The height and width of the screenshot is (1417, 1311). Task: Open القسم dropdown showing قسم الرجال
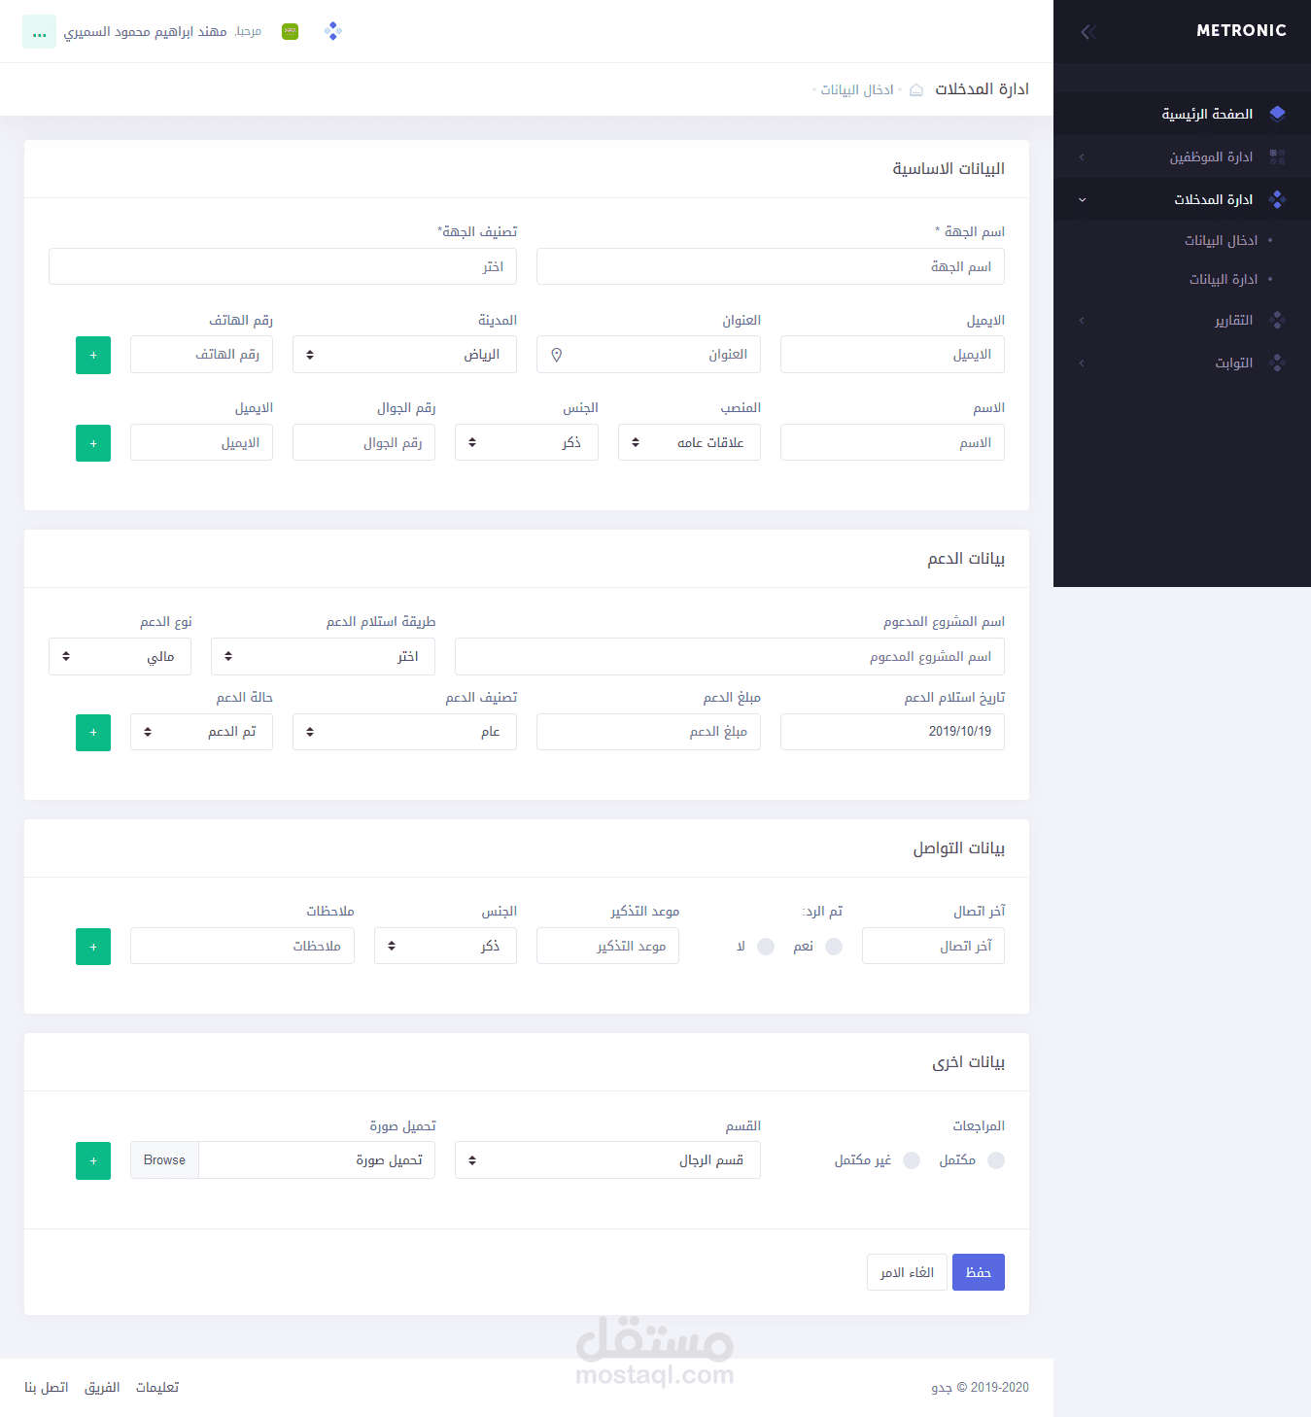click(607, 1160)
